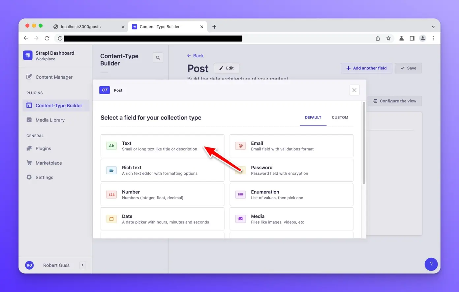
Task: Collapse the sidebar with chevron button
Action: click(82, 265)
